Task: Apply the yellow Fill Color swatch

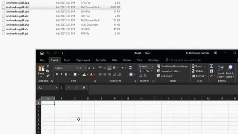Action: [x=84, y=74]
